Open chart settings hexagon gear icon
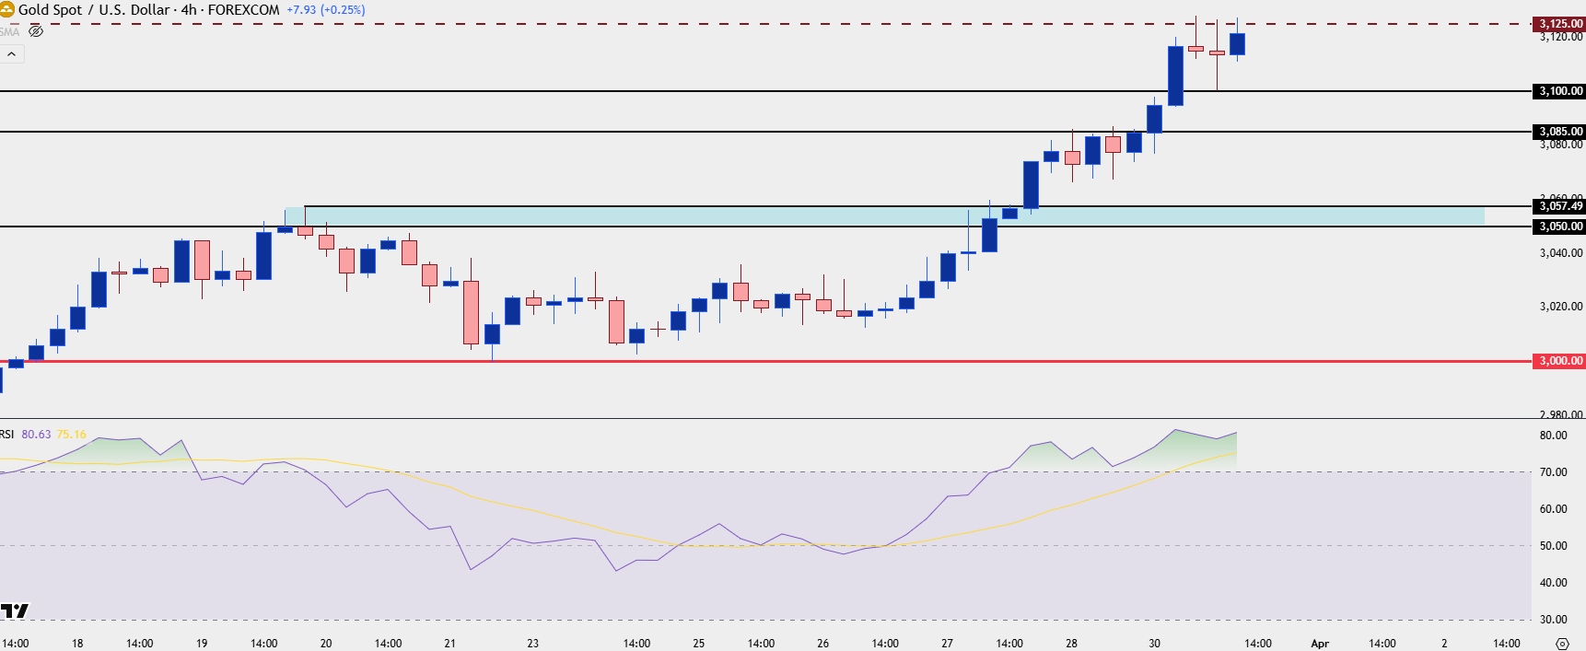1586x651 pixels. (1561, 644)
